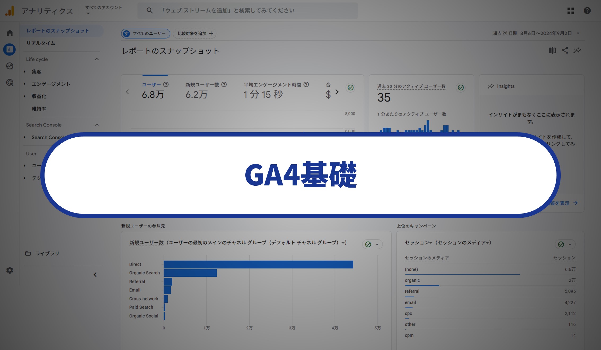Image resolution: width=601 pixels, height=350 pixels.
Task: Show previous metrics with left chevron
Action: click(127, 92)
